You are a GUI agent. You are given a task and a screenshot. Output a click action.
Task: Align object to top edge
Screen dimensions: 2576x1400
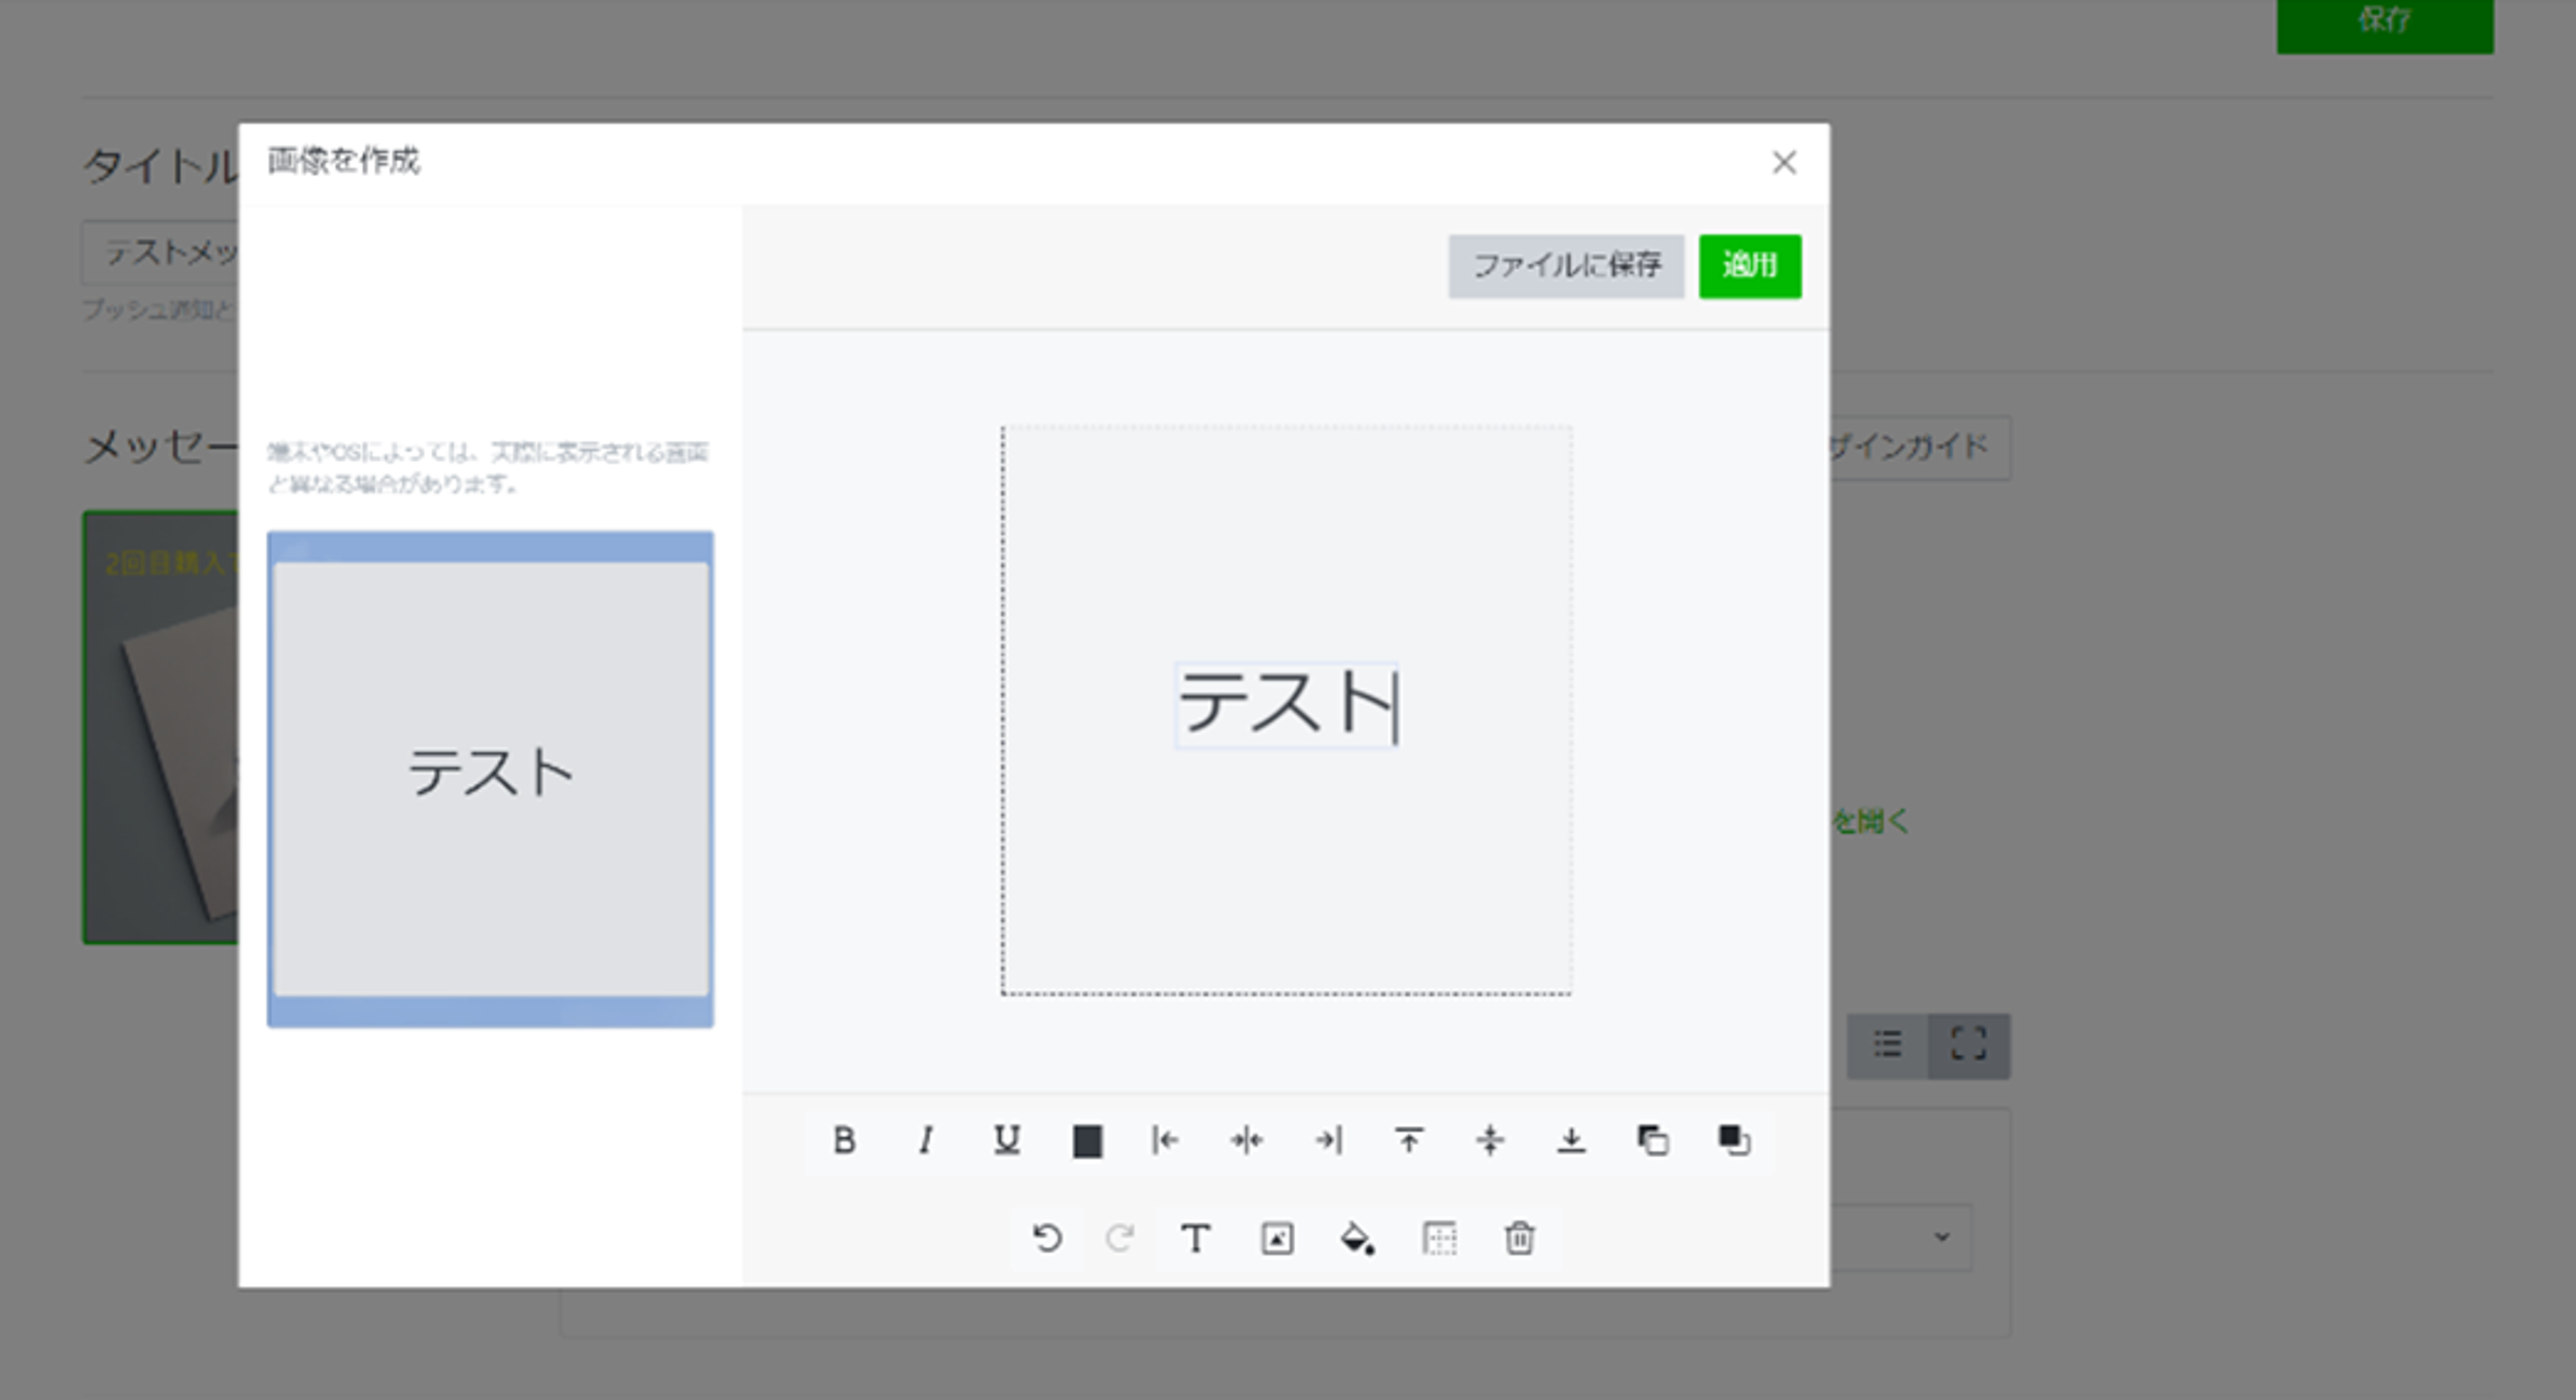(1409, 1140)
